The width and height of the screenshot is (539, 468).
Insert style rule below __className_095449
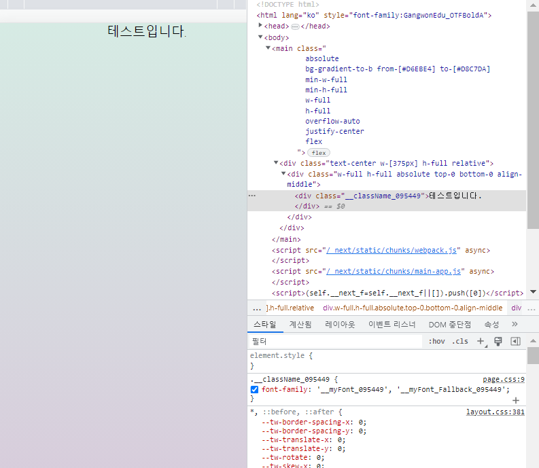(516, 400)
